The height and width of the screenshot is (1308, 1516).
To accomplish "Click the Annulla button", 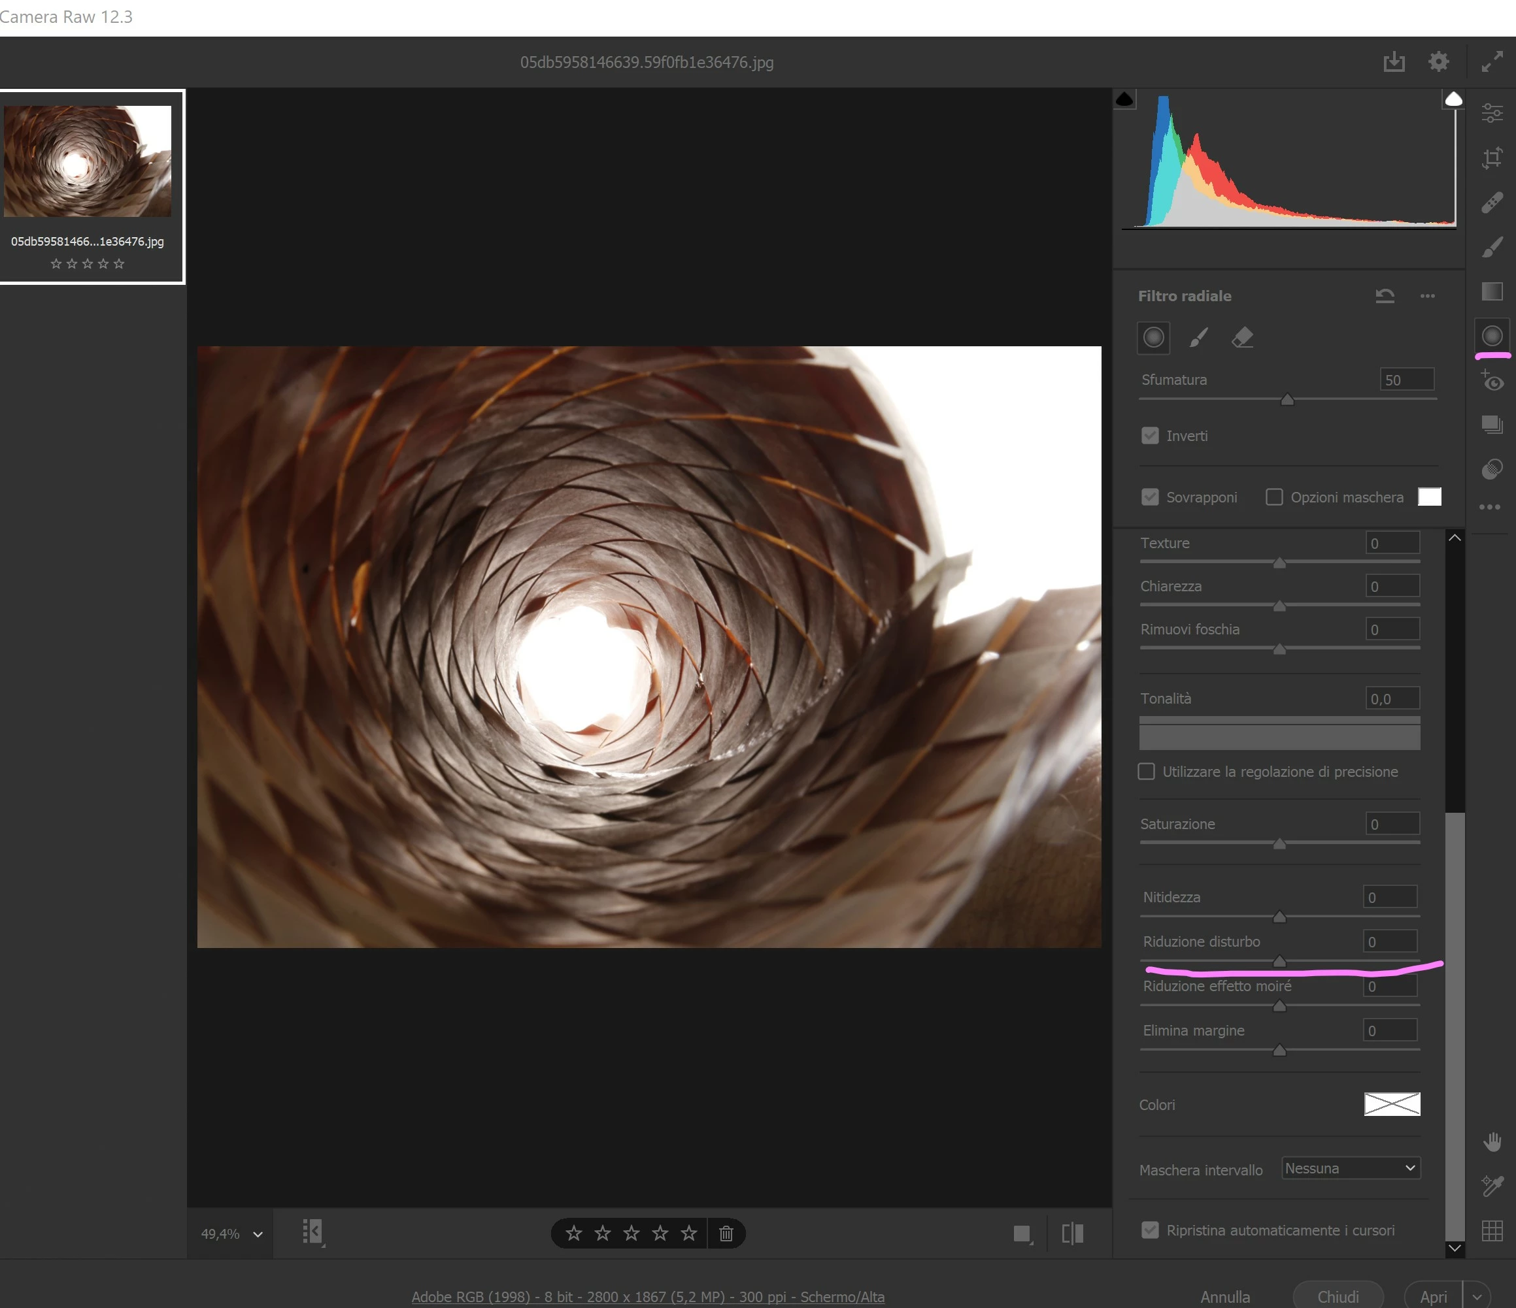I will (1225, 1296).
